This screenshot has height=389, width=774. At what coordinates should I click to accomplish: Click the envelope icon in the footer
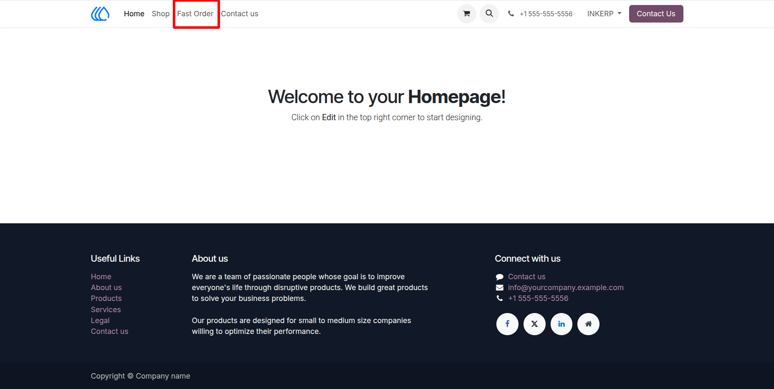pos(500,288)
